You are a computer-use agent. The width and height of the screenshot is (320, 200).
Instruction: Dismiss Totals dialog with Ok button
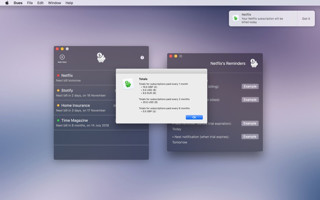tap(194, 117)
